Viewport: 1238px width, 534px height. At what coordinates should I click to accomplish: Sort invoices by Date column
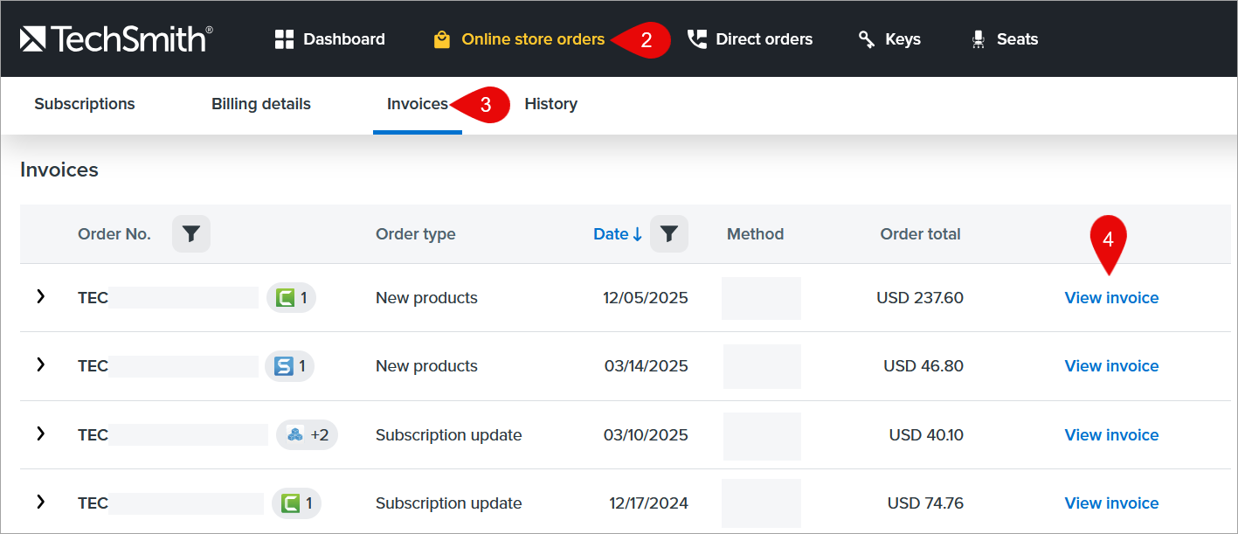[x=617, y=234]
